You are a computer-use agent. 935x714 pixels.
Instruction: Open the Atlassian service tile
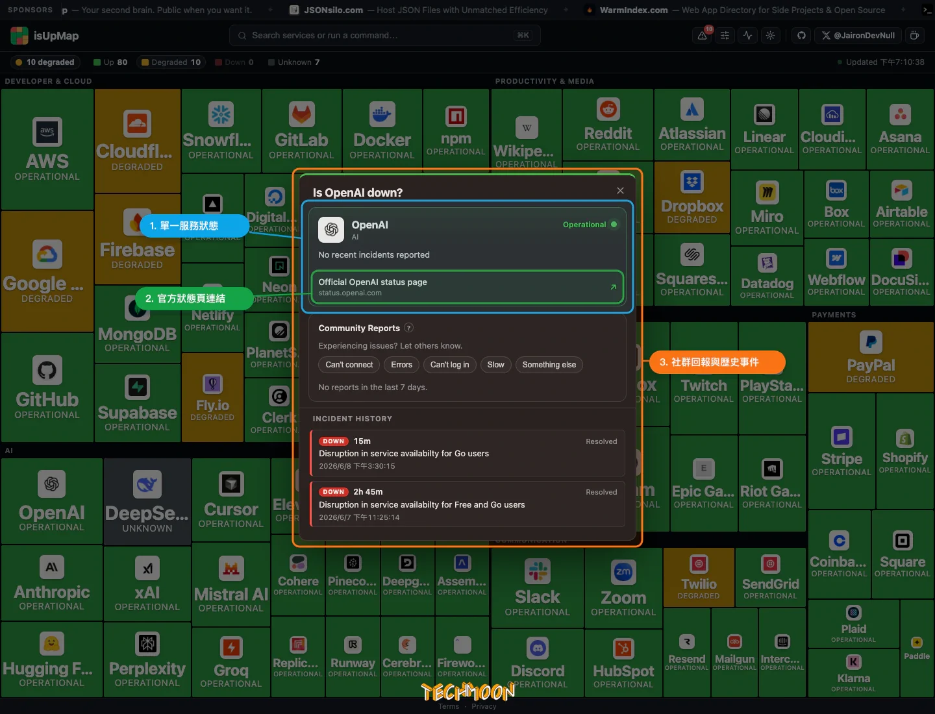pyautogui.click(x=692, y=125)
